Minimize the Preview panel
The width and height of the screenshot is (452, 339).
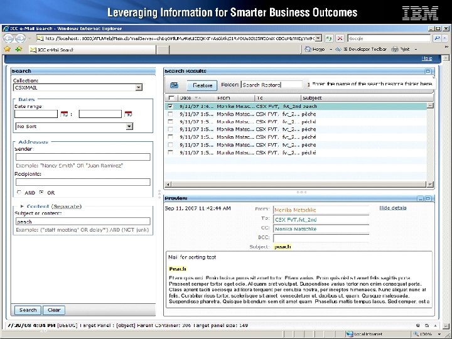[x=420, y=198]
